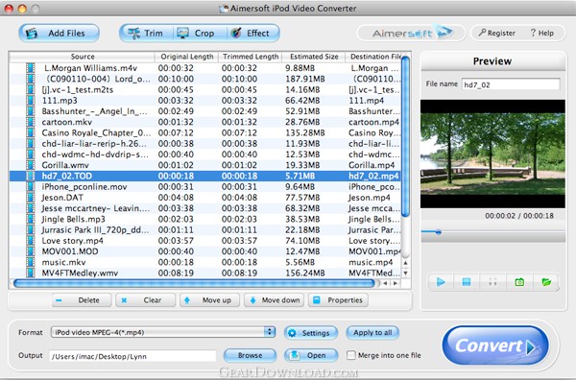The width and height of the screenshot is (576, 380).
Task: Take a snapshot with the camera icon
Action: point(519,282)
